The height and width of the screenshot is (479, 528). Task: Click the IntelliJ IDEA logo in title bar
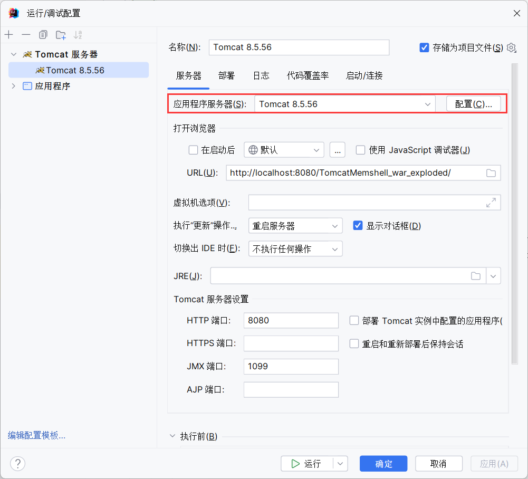[x=14, y=13]
